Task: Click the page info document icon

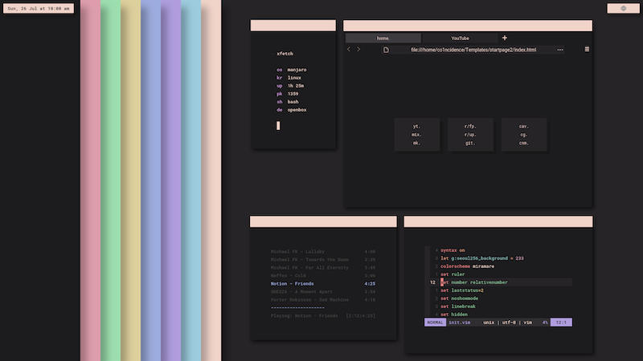Action: click(x=386, y=50)
